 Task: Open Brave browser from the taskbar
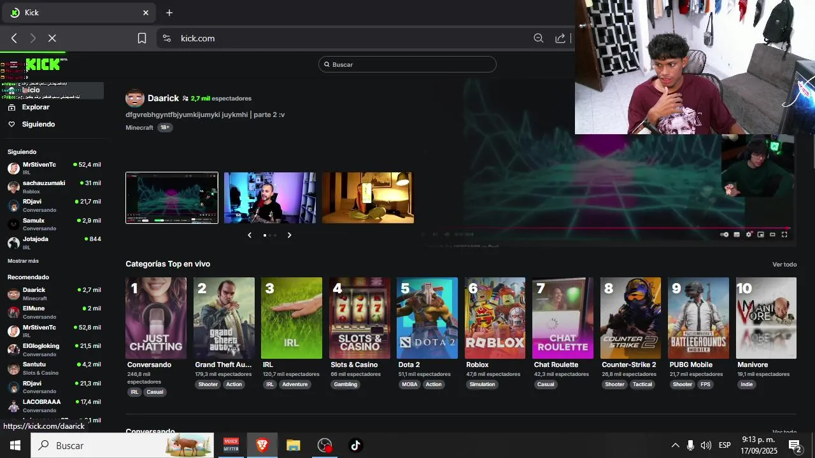(x=262, y=445)
